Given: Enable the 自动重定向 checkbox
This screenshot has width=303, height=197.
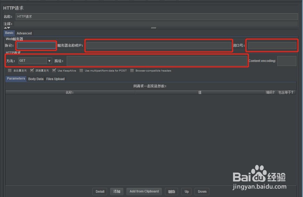Looking at the screenshot, I should pyautogui.click(x=10, y=71).
